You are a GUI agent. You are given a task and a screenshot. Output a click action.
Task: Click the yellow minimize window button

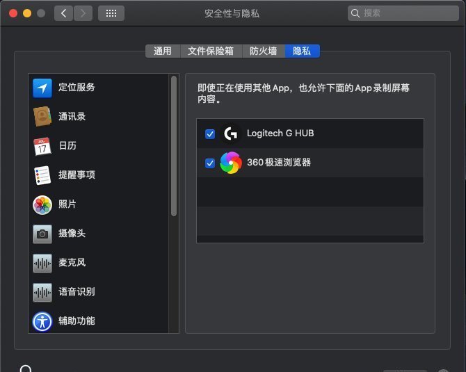point(27,13)
